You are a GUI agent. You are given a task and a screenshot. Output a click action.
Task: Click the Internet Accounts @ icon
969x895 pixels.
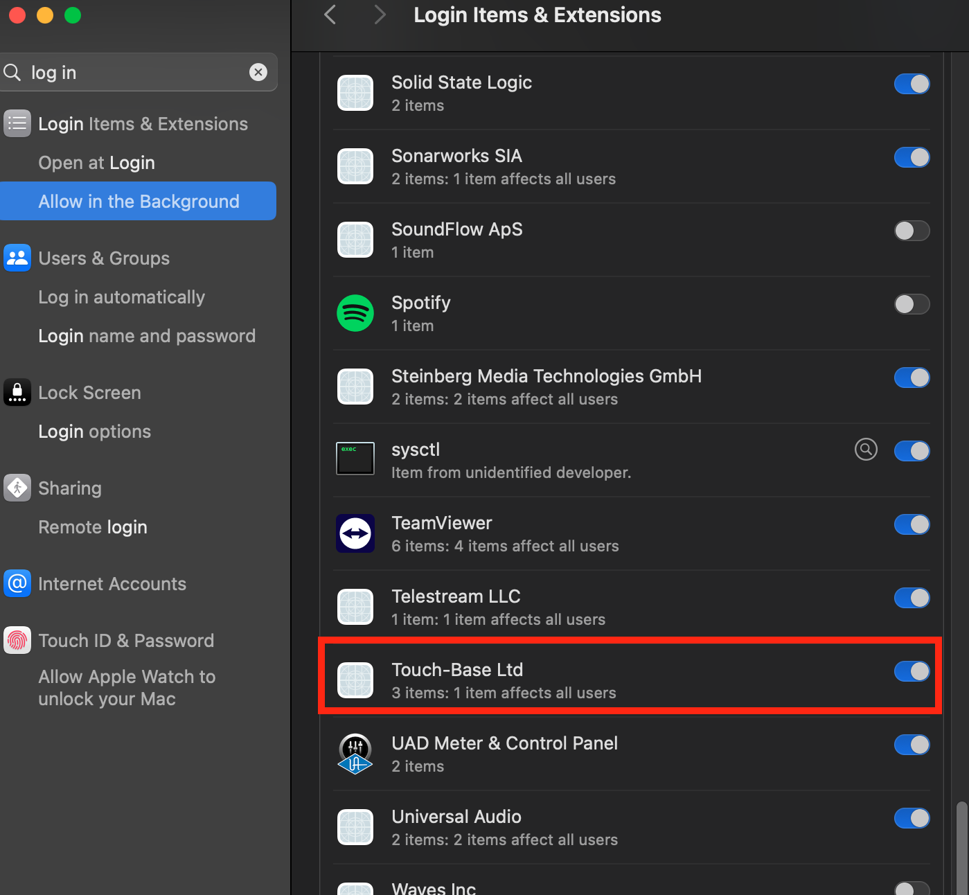[17, 583]
